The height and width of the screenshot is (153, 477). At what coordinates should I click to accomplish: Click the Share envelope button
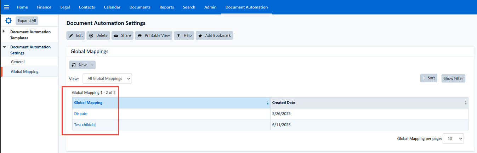(122, 35)
